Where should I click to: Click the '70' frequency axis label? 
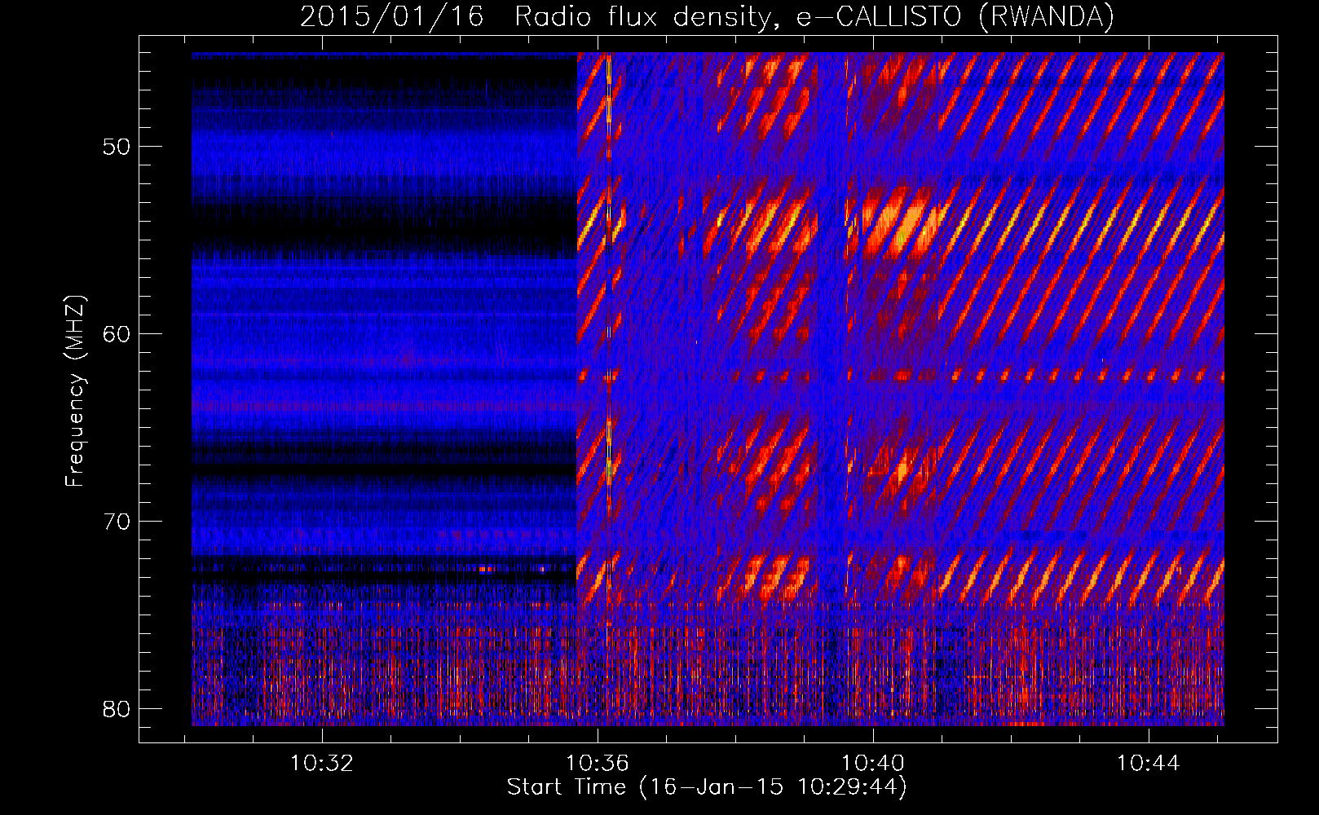[117, 522]
